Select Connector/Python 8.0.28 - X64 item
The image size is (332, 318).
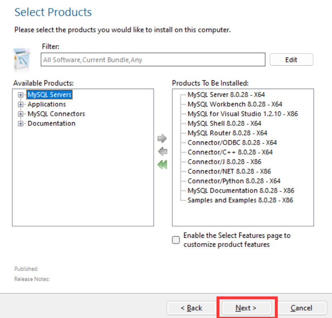click(234, 181)
